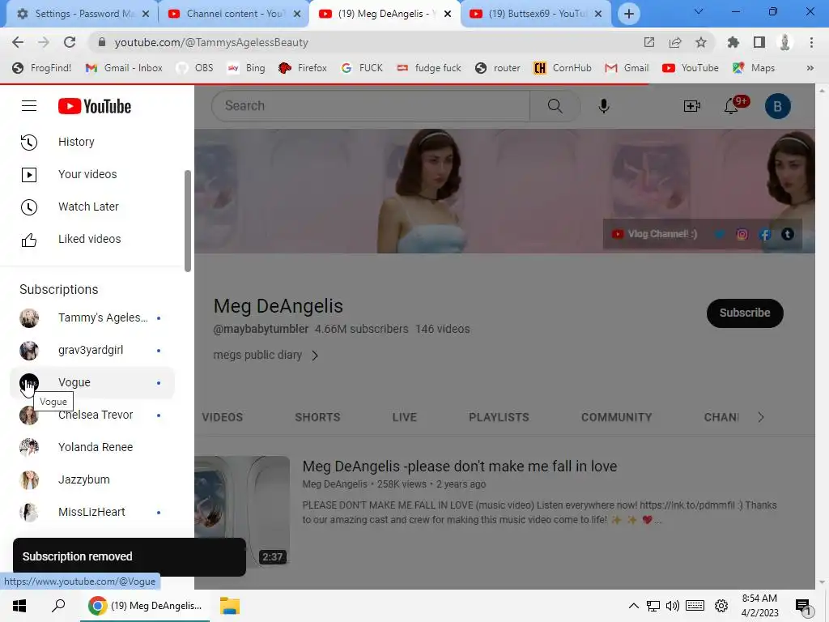Open the account avatar menu B

[x=777, y=106]
